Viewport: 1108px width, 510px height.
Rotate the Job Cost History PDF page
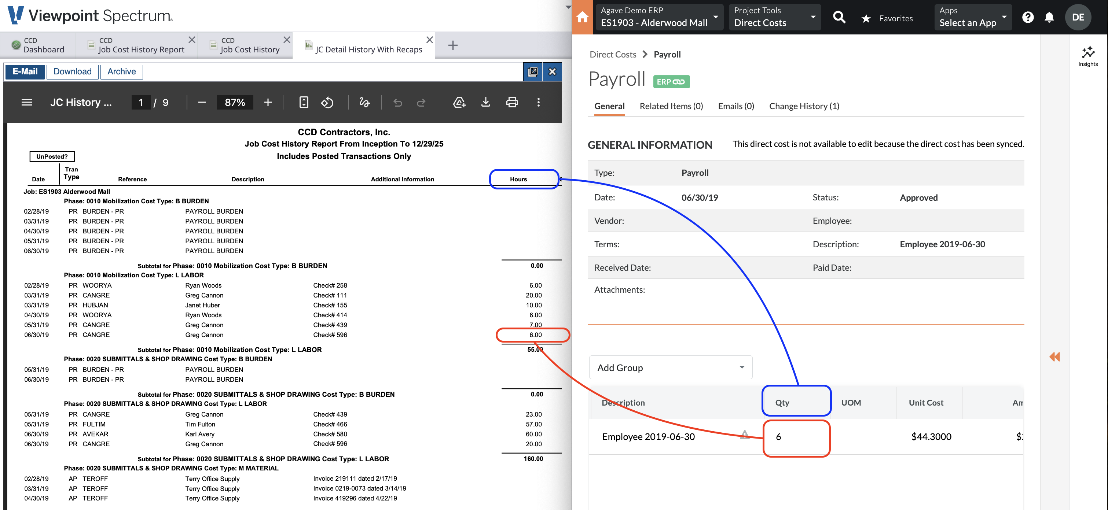click(327, 102)
